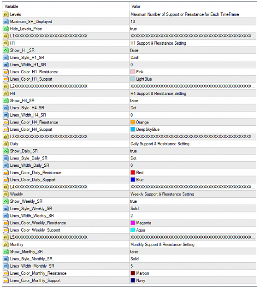Select the H1 Support & Resistance Setting text

click(158, 43)
